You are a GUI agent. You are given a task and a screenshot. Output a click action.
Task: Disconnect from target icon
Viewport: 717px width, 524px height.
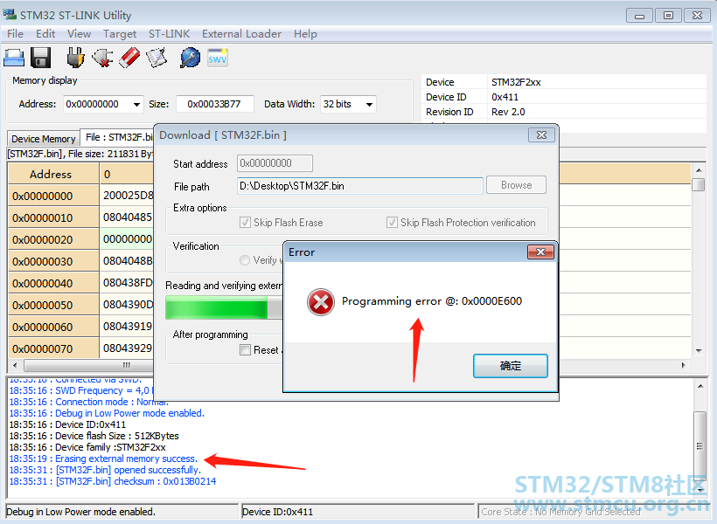pos(102,58)
